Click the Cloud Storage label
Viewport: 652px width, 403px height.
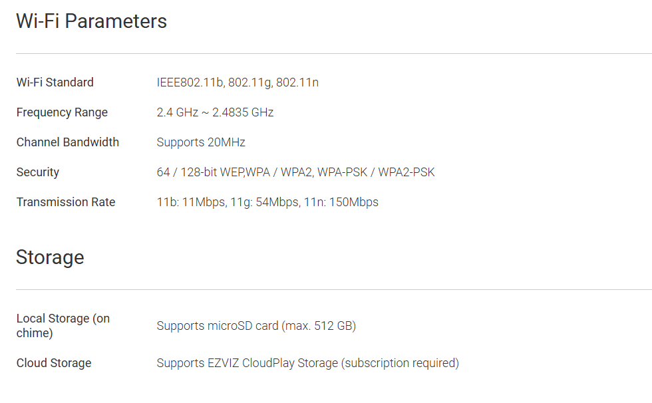pyautogui.click(x=53, y=363)
